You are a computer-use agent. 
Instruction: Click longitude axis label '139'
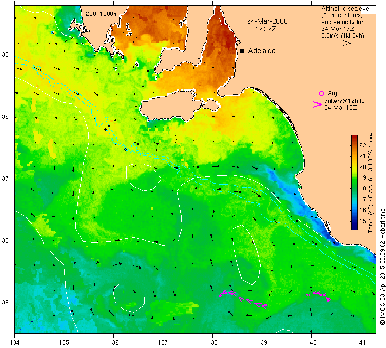click(262, 342)
